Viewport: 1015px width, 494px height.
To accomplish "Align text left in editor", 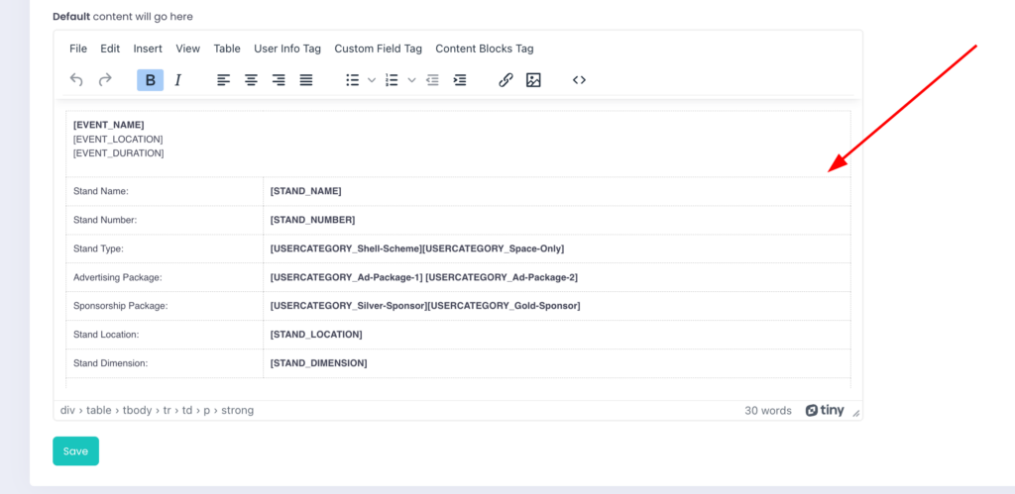I will point(224,80).
